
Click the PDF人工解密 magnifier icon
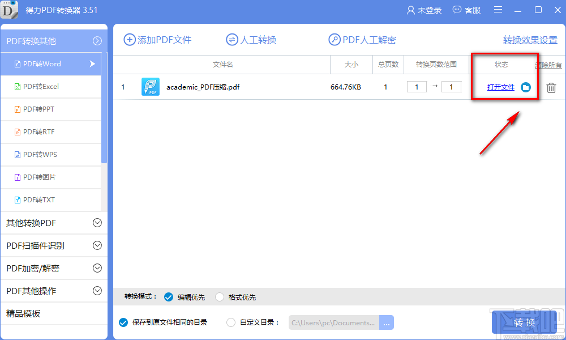coord(333,40)
